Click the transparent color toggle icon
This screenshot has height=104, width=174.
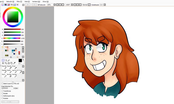[x=19, y=64]
